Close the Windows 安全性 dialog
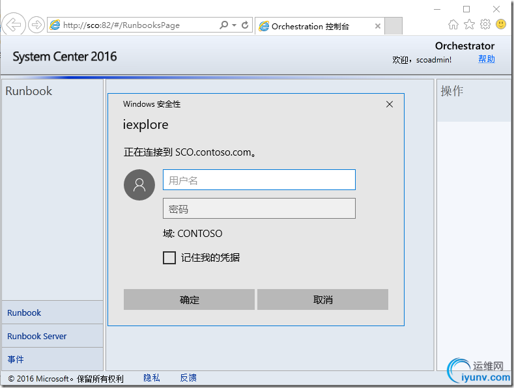The width and height of the screenshot is (514, 388). 390,104
